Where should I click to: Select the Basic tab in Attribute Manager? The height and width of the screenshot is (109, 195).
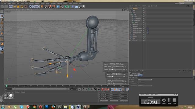coord(131,75)
